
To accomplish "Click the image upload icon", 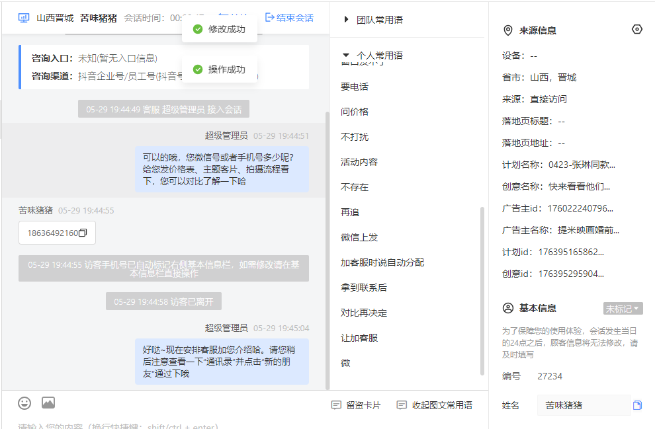I will tap(48, 403).
